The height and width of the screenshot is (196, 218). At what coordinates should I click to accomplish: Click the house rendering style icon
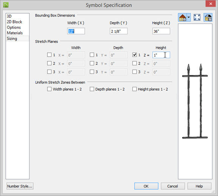[182, 17]
